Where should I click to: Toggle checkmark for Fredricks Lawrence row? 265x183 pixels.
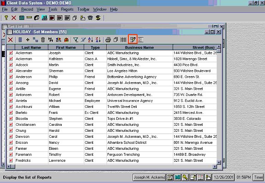[x=11, y=160]
